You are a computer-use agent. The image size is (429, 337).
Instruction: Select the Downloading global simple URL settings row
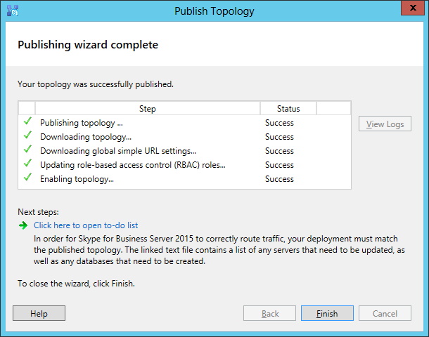pos(184,151)
